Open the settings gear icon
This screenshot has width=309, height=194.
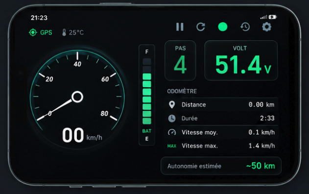266,27
